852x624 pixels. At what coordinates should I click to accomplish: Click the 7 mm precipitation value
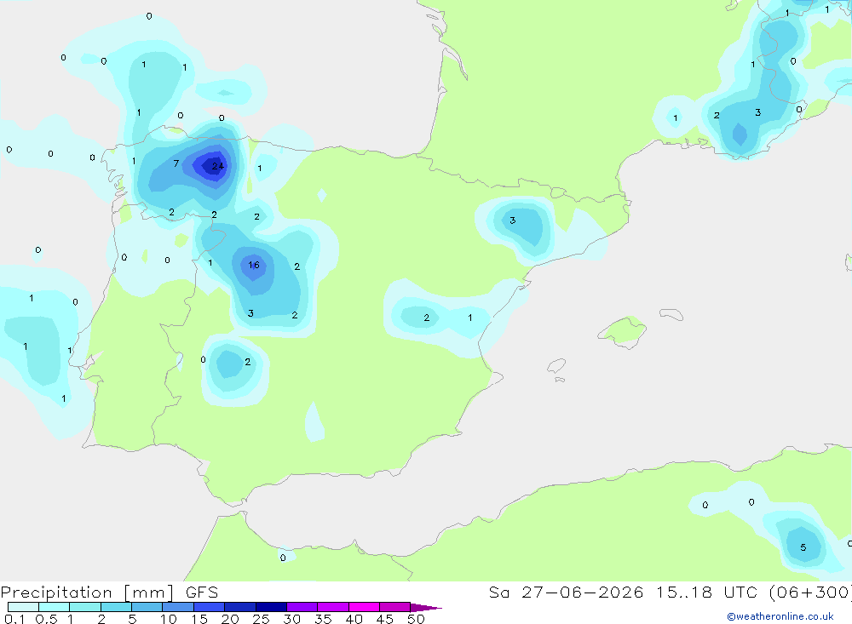[176, 163]
